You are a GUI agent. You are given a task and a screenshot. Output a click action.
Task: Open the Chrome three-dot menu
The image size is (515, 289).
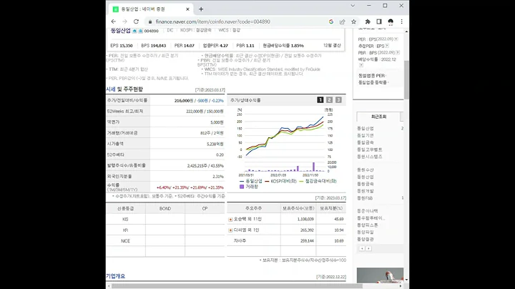pos(402,21)
